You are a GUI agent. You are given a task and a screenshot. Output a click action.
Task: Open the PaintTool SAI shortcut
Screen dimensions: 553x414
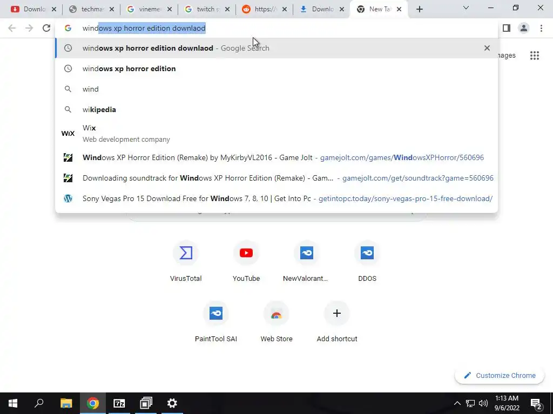click(x=216, y=322)
